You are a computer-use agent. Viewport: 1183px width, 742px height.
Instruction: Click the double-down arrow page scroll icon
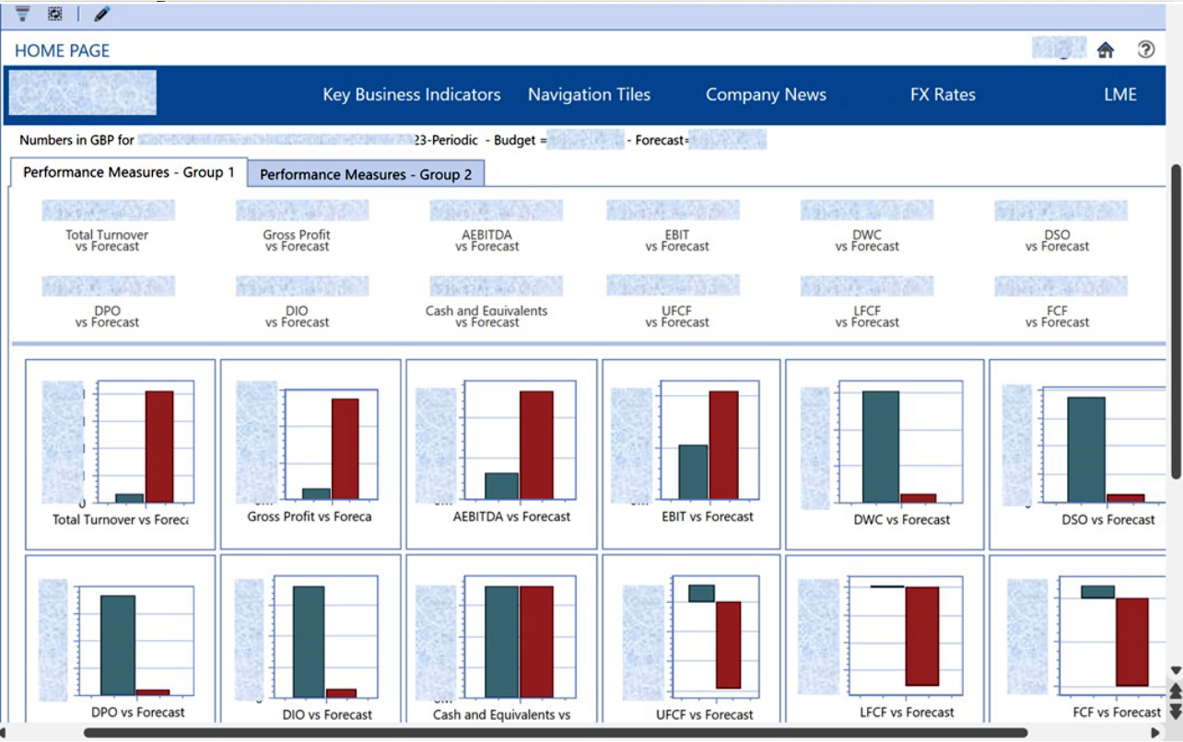point(1175,711)
